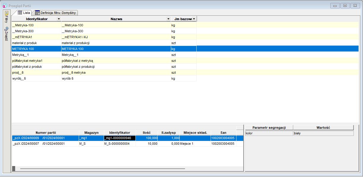Click the name cell __mETRYKA1 i KJ
Viewport: 363px width, 177px height.
(x=116, y=37)
